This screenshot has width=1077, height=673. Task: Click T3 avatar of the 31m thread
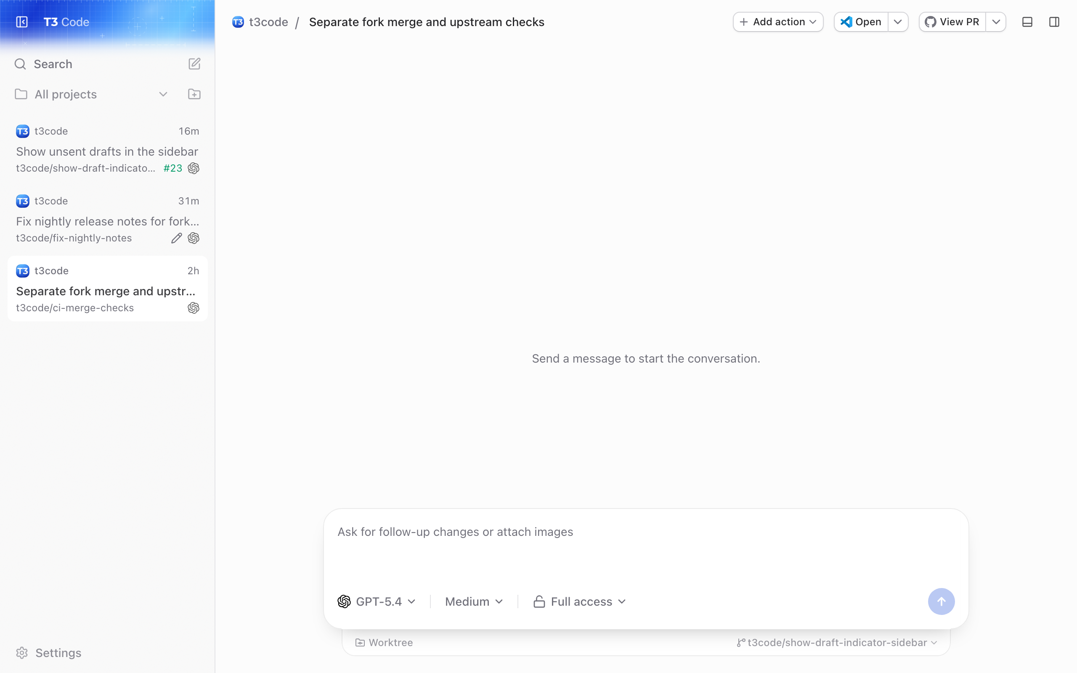click(x=23, y=201)
